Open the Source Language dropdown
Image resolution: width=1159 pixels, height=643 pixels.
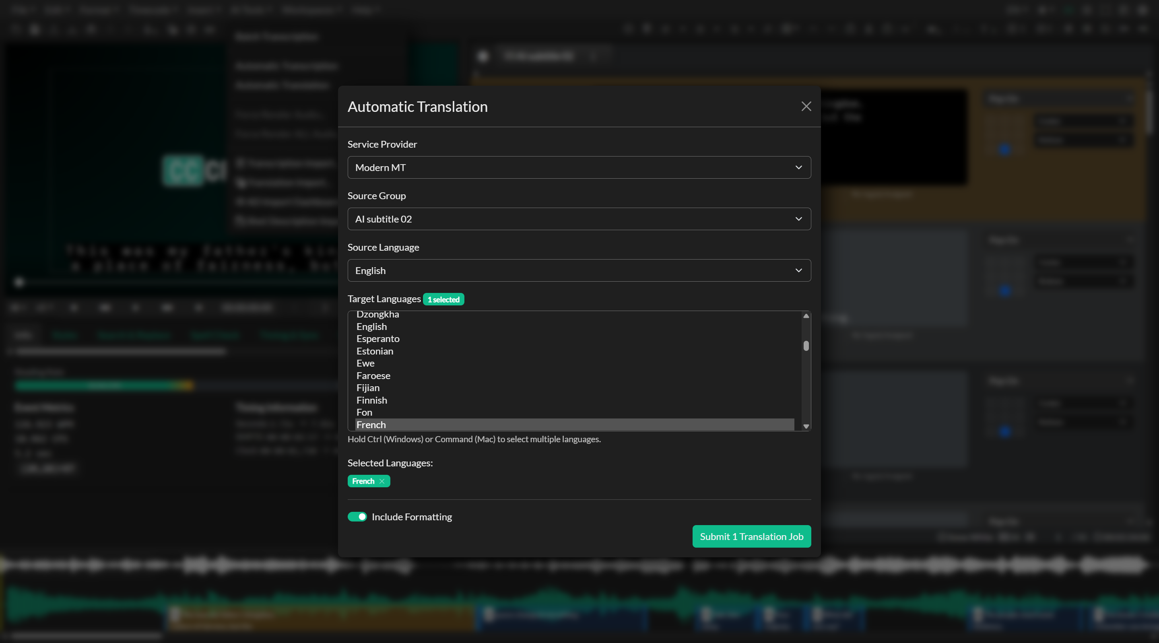[579, 270]
